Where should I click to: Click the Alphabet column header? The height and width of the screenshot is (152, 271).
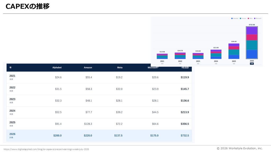(57, 68)
